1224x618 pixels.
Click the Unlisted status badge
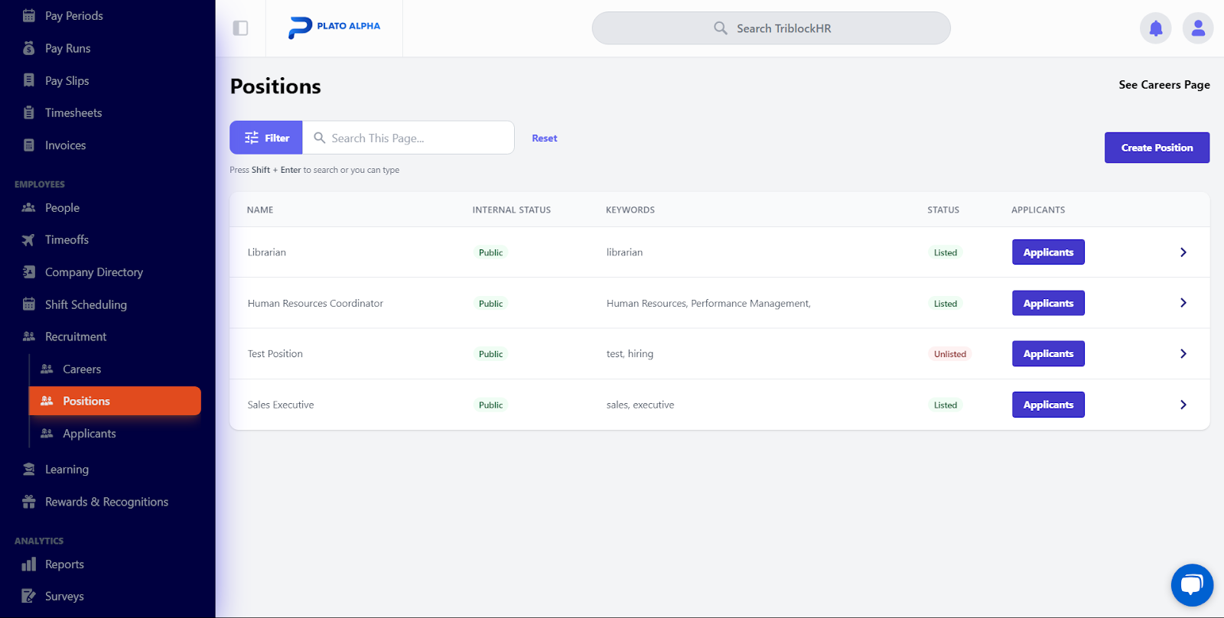click(950, 354)
